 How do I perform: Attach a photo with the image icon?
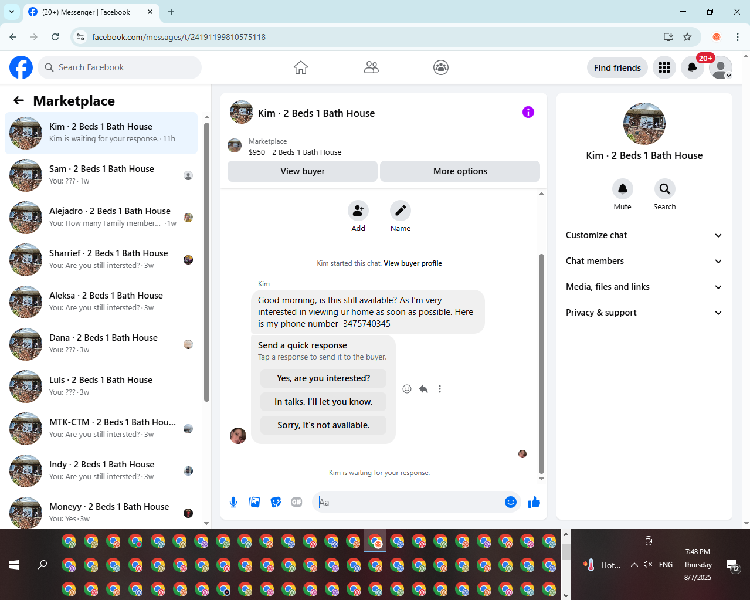tap(254, 502)
